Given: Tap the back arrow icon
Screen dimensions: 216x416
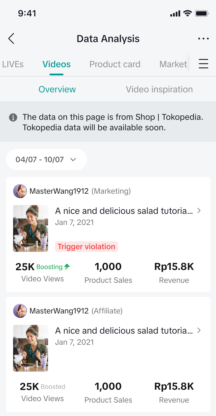Looking at the screenshot, I should [11, 39].
